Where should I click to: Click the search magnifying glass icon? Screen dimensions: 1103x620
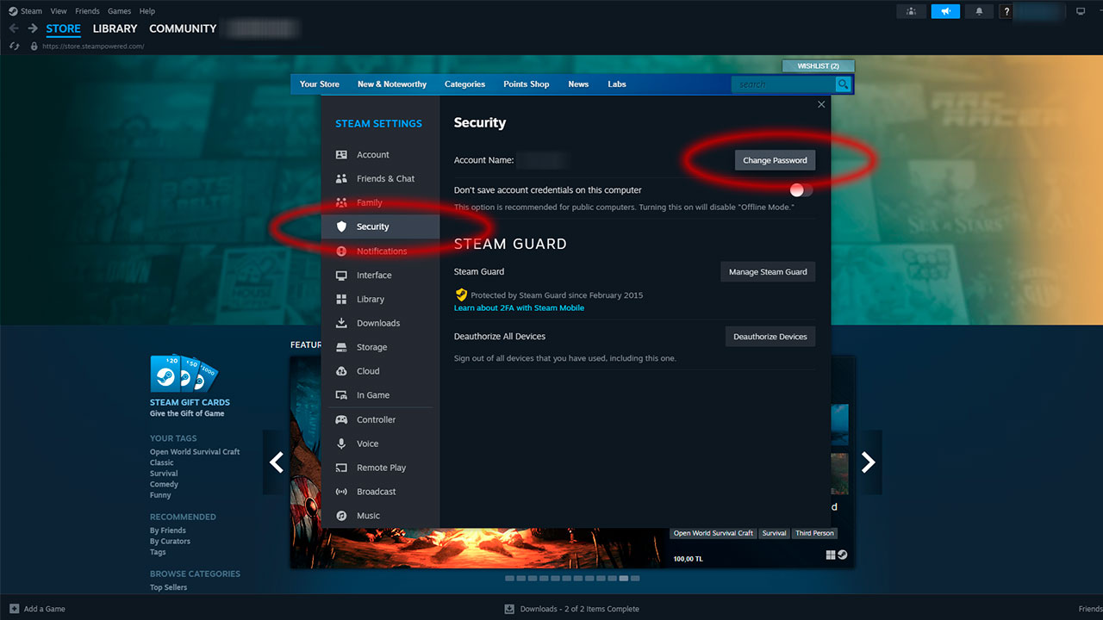click(843, 84)
